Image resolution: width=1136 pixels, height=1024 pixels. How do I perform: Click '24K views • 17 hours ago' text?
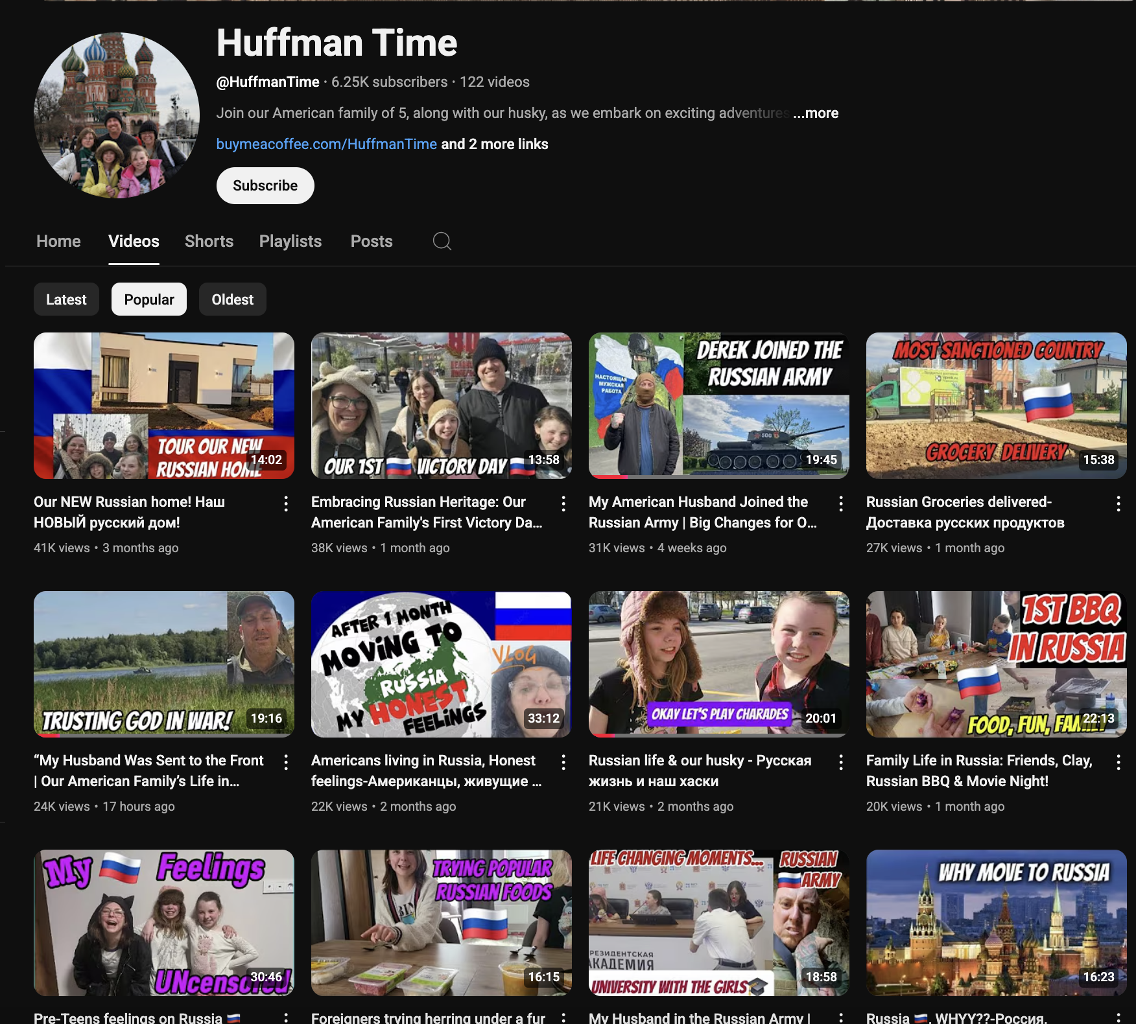pos(104,806)
